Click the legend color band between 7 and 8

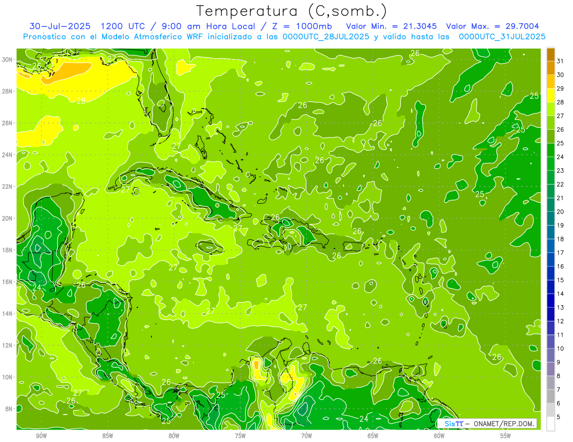(x=551, y=383)
